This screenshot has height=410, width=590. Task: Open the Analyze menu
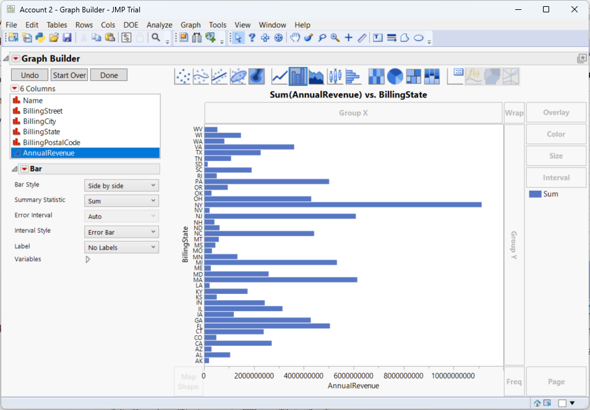pyautogui.click(x=159, y=25)
